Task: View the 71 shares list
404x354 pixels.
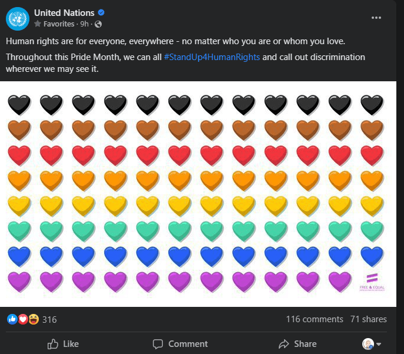Action: (x=368, y=319)
